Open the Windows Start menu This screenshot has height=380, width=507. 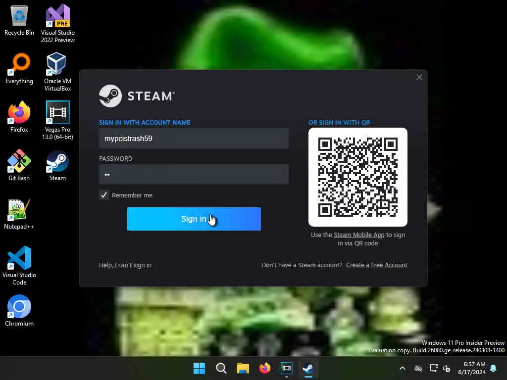[199, 368]
